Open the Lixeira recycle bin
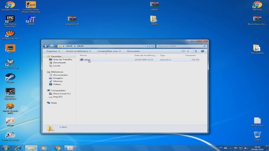The width and height of the screenshot is (269, 151). [x=257, y=136]
